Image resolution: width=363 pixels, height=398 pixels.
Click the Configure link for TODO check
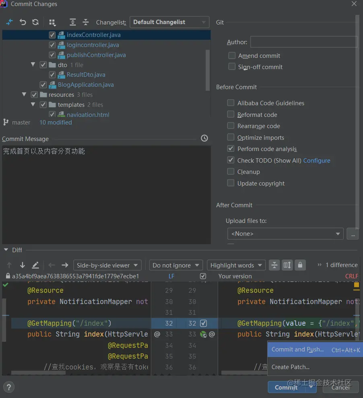(317, 160)
